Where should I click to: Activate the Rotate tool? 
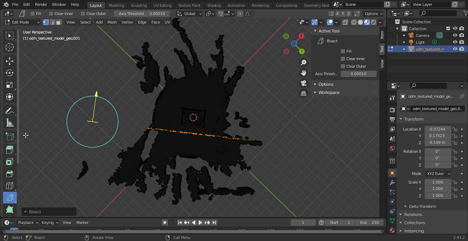[10, 73]
